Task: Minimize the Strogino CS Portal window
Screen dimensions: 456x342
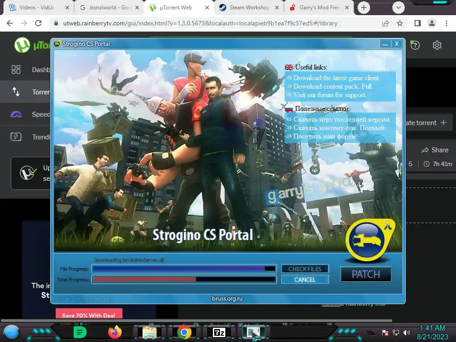Action: click(x=385, y=44)
